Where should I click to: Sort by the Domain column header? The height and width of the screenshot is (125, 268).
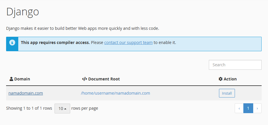coord(22,79)
